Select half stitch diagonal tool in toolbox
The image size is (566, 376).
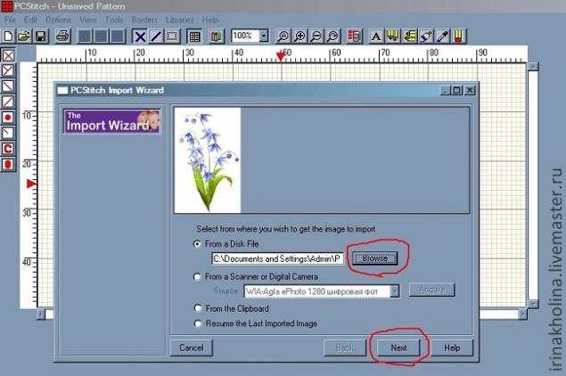[8, 86]
